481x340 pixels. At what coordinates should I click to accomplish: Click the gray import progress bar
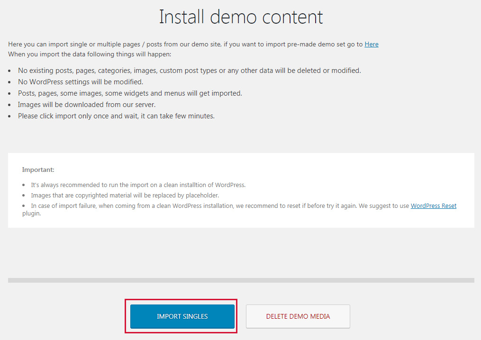pos(241,280)
